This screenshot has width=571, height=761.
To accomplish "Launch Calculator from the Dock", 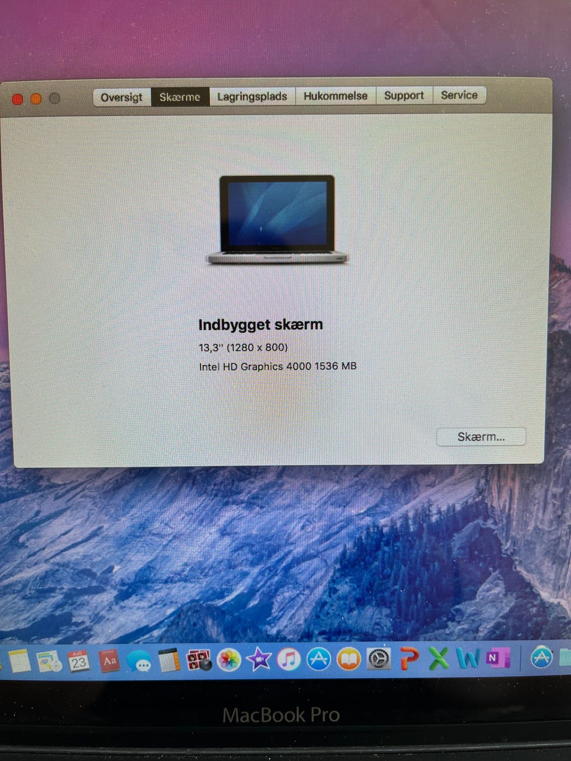I will coord(169,660).
